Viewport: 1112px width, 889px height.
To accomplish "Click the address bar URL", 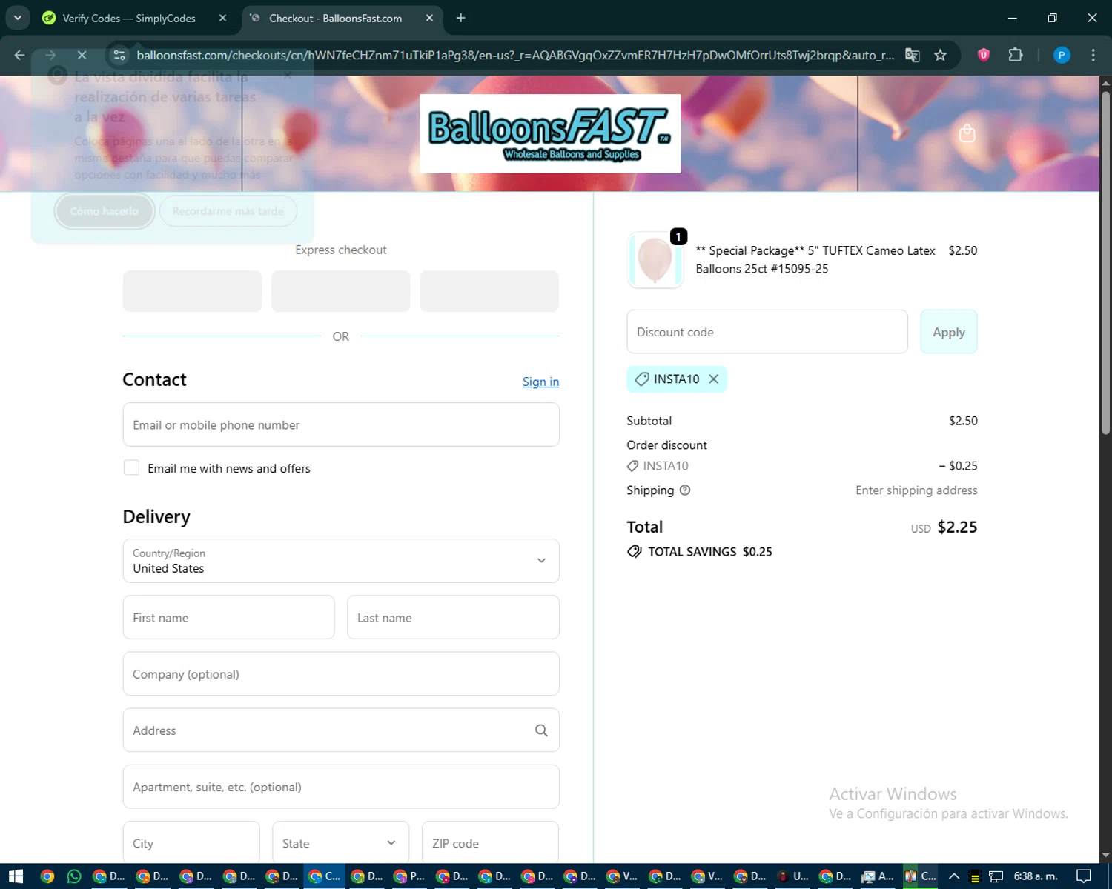I will (x=515, y=55).
